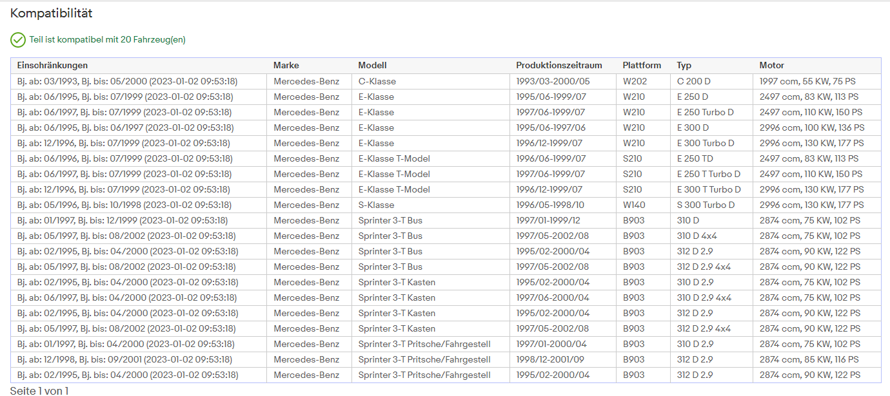Click the Kompatibilität section heading
Viewport: 890px width, 396px height.
click(52, 13)
